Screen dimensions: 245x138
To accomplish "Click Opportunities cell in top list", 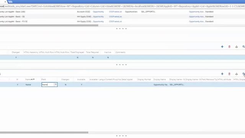I will click(131, 12).
